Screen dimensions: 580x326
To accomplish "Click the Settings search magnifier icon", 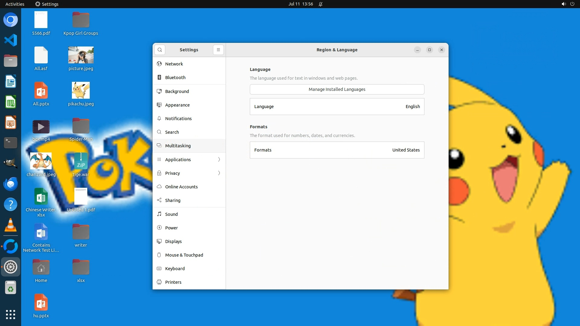I will coord(160,50).
